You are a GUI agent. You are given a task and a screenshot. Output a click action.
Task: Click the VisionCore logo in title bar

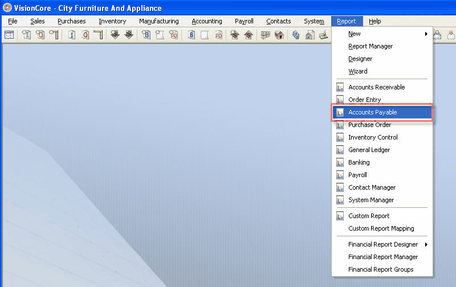click(7, 7)
